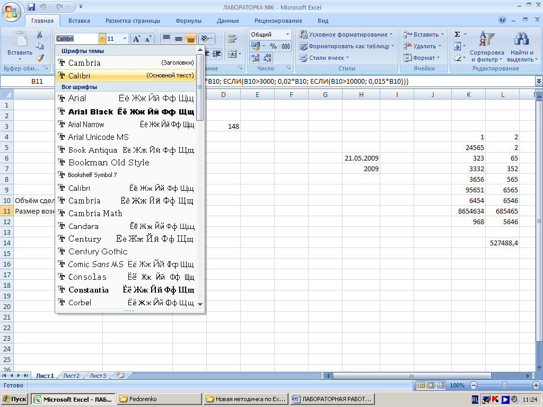This screenshot has width=543, height=407.
Task: Open the Clear eraser tool
Action: pos(458,58)
